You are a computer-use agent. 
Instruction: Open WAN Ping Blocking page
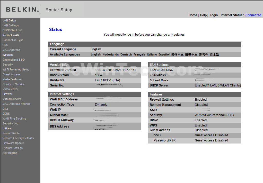(14, 118)
